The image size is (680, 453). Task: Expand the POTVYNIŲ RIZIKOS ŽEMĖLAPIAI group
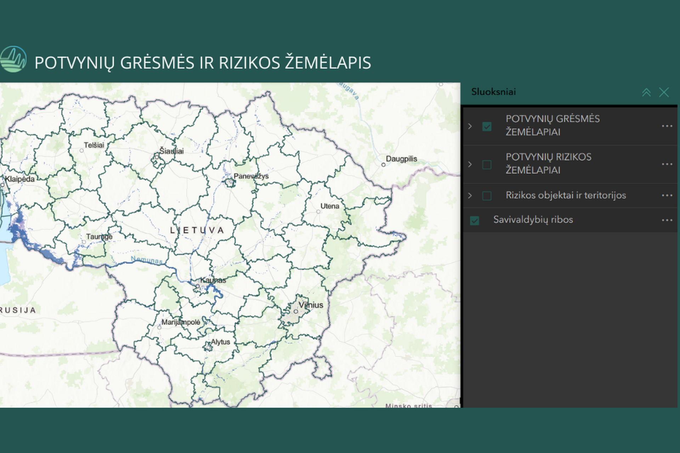point(470,165)
